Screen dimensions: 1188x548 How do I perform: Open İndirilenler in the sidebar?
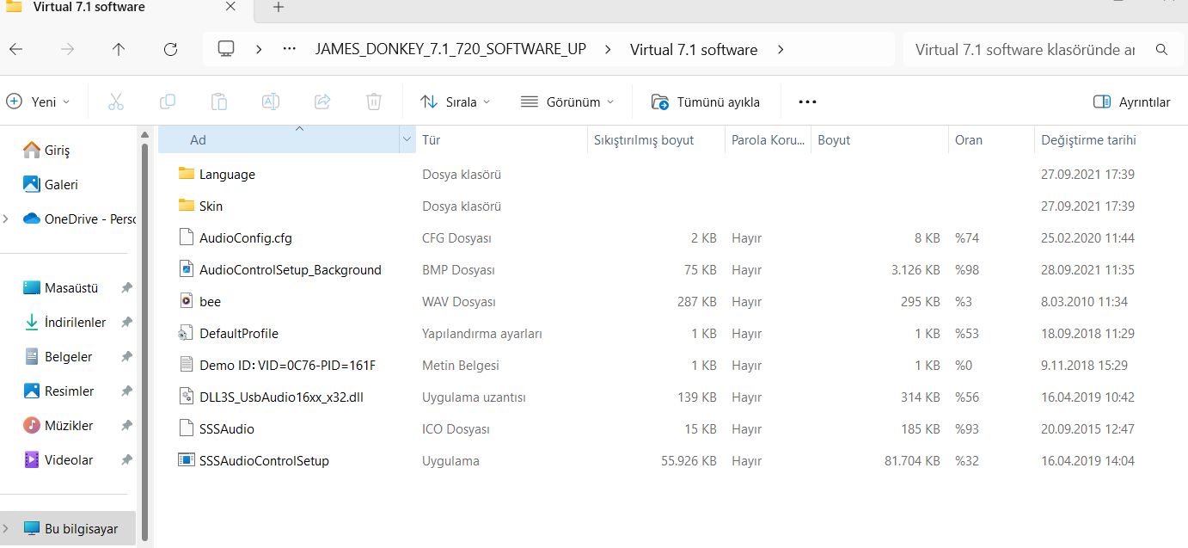(75, 322)
